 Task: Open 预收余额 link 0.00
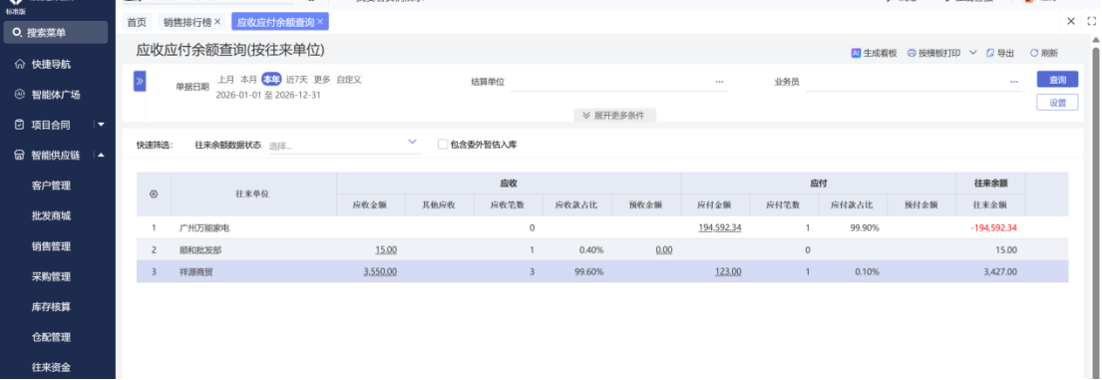[x=663, y=249]
